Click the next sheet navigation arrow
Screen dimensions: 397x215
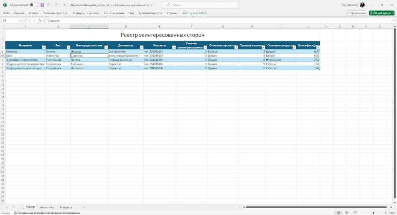(x=13, y=207)
